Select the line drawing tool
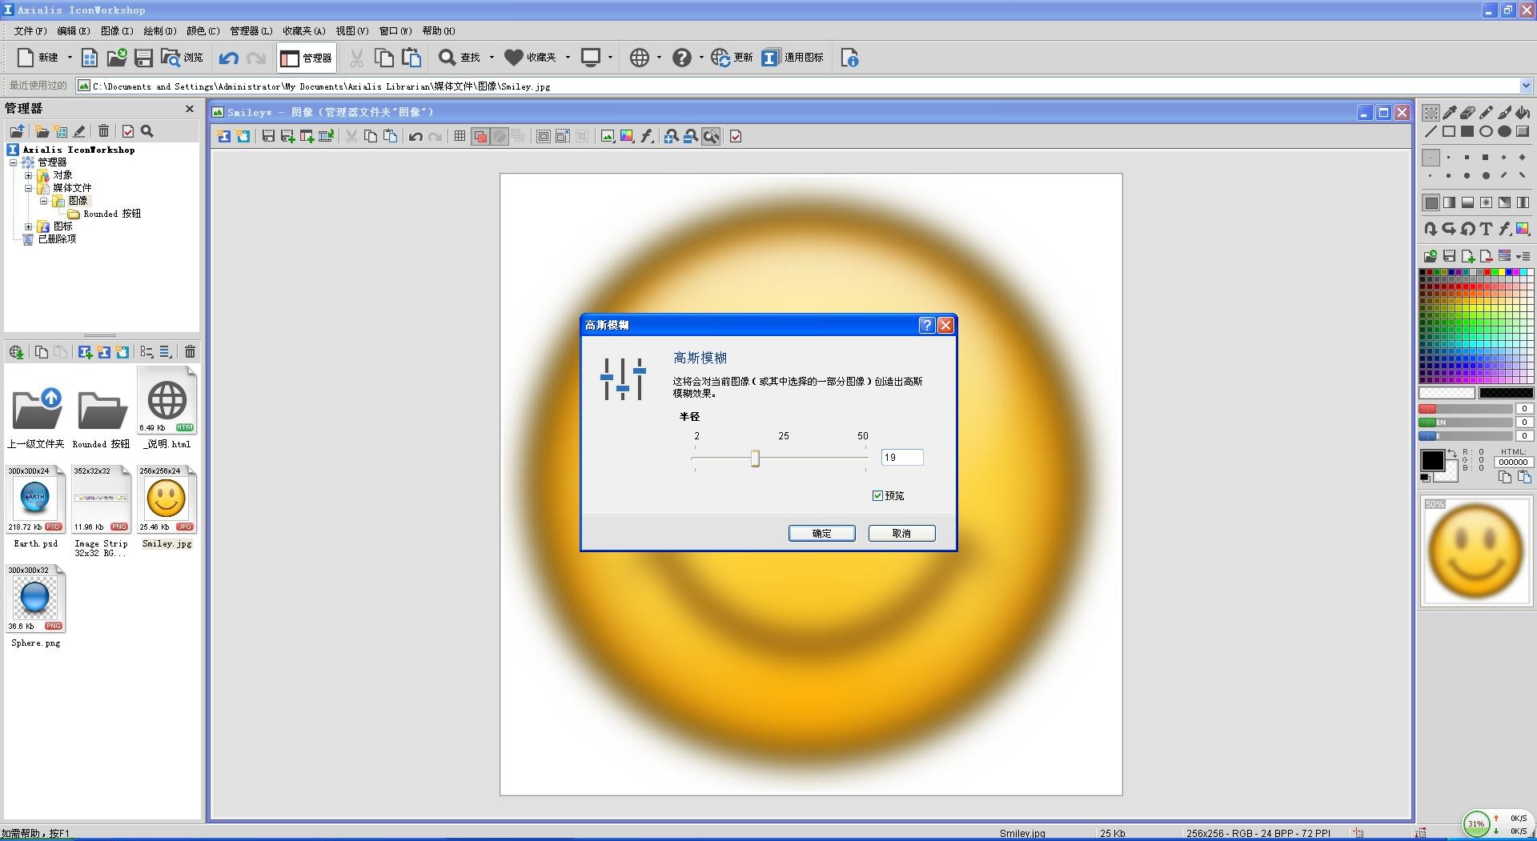 coord(1431,132)
